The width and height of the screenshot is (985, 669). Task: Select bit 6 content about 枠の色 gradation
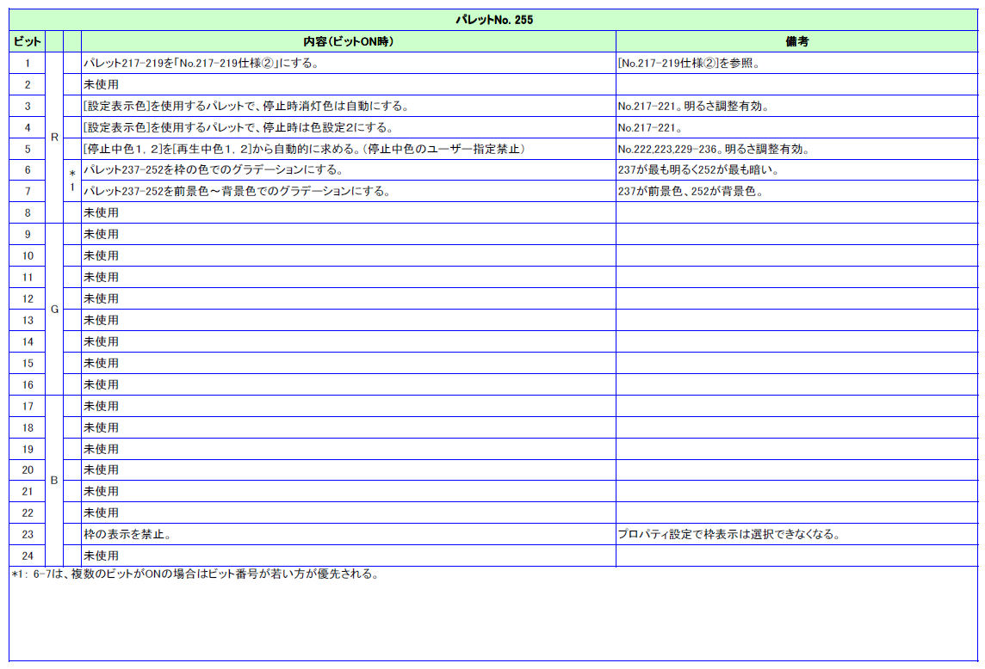coord(214,170)
